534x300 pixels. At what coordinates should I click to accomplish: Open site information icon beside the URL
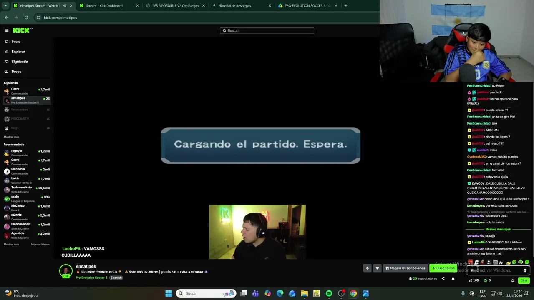click(38, 17)
